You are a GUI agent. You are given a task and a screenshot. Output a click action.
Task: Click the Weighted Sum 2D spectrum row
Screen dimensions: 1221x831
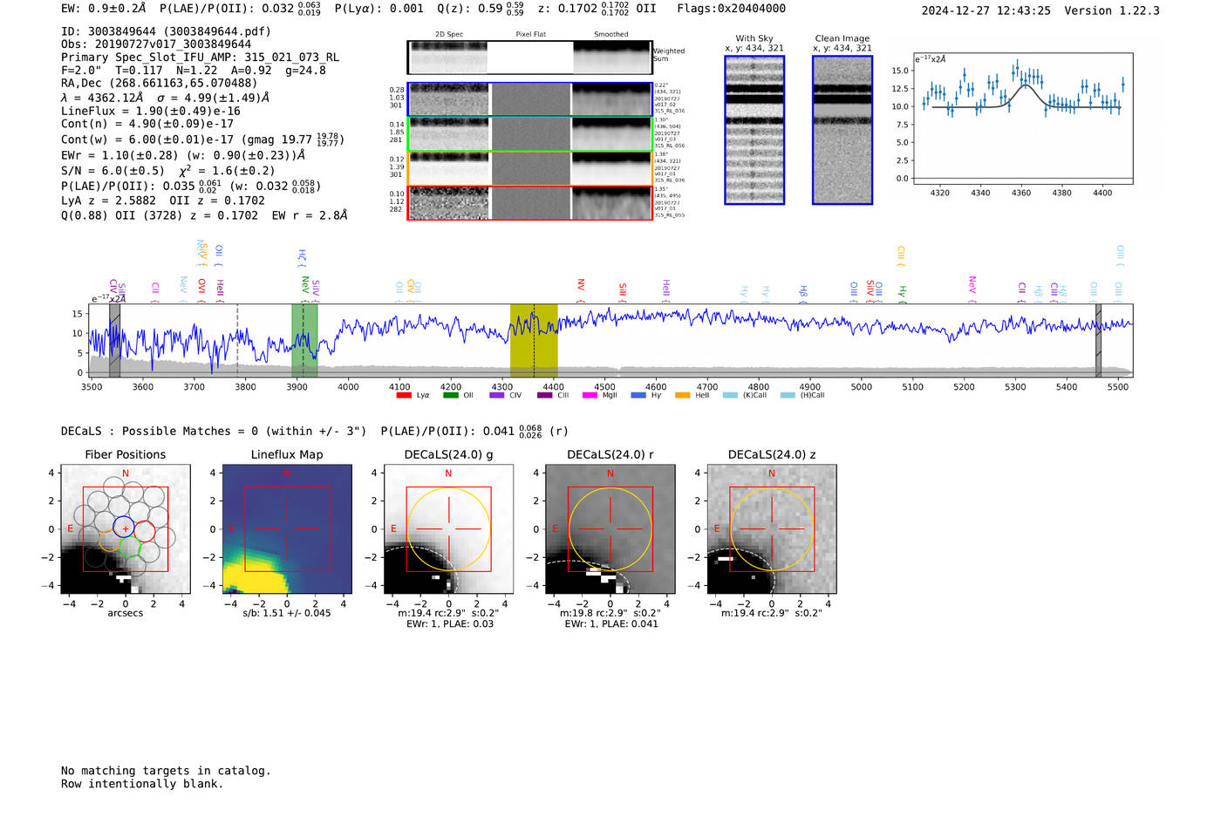click(529, 58)
